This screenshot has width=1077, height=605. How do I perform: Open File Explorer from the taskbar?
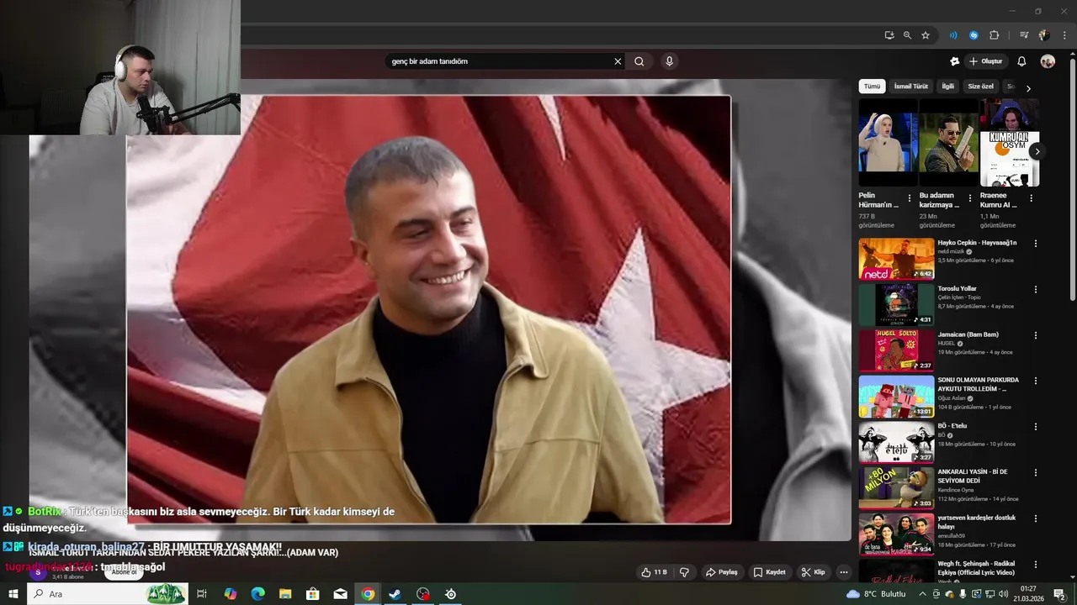(285, 594)
